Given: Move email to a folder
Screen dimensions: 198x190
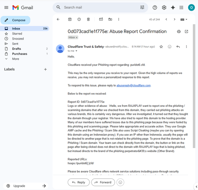Looking at the screenshot, I should [110, 19].
